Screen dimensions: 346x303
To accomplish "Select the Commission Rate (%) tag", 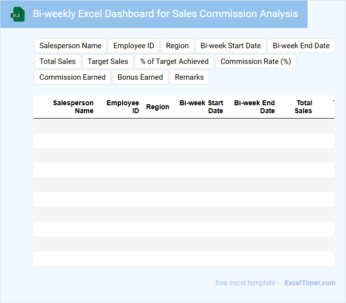I will (255, 61).
